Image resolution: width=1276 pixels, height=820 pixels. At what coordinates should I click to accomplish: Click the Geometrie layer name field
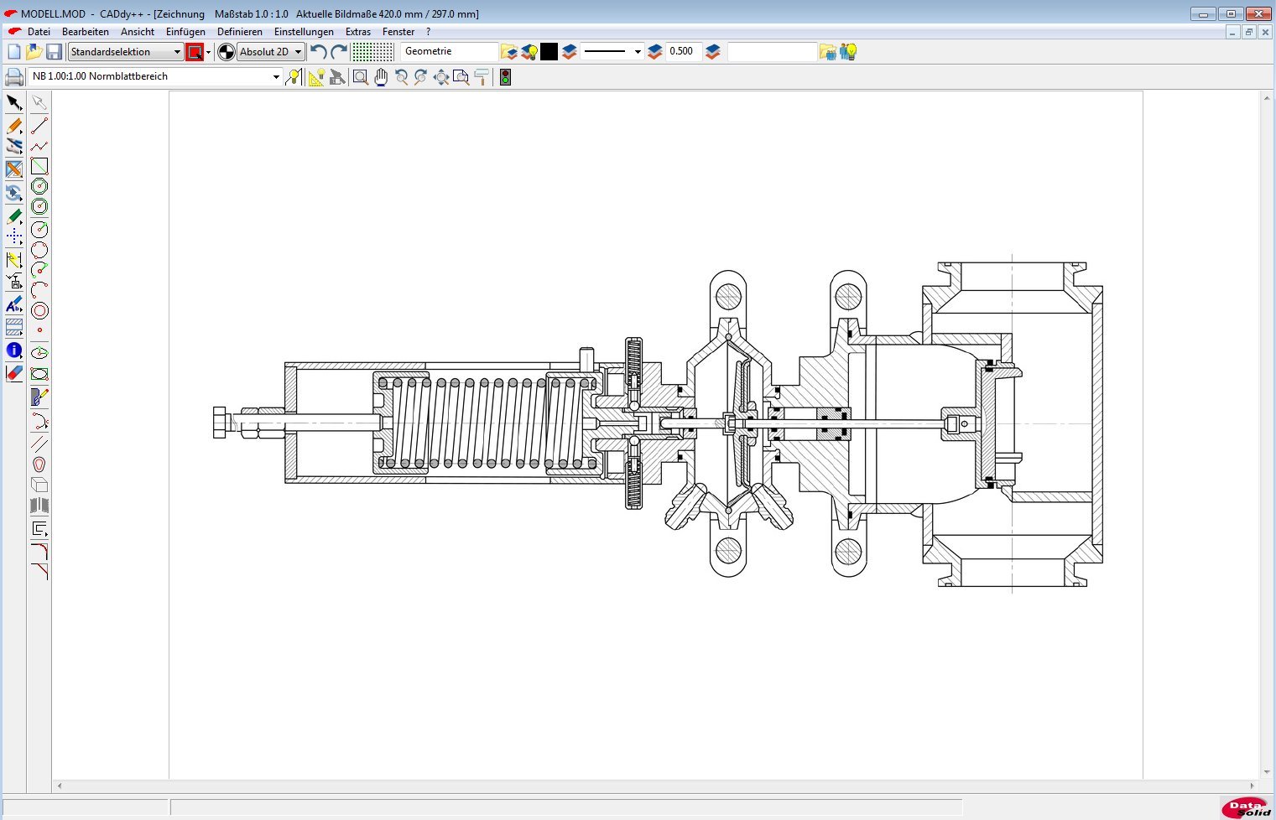[449, 51]
